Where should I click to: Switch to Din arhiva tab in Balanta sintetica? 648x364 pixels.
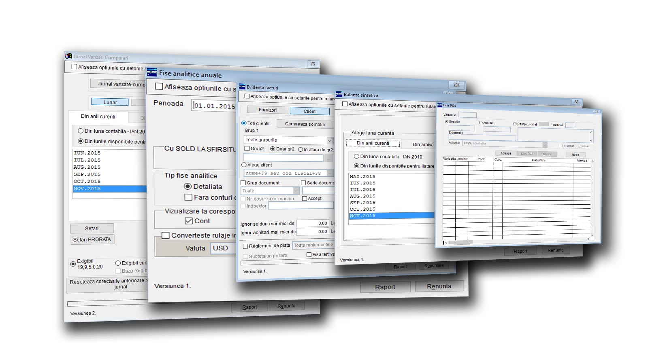(x=423, y=144)
